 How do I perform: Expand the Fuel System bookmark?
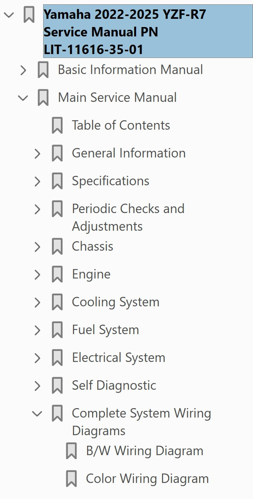(x=38, y=330)
